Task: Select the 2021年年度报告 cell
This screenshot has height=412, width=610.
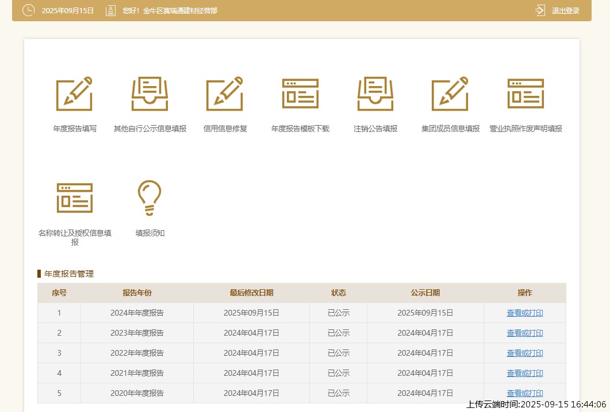Action: [137, 373]
